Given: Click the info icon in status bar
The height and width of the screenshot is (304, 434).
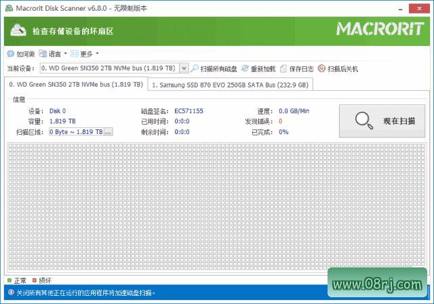Looking at the screenshot, I should [11, 292].
